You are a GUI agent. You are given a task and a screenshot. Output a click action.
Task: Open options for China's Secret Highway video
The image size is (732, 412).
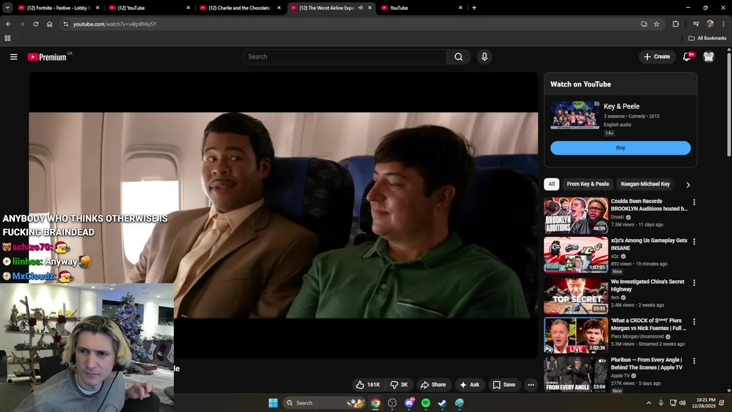coord(694,283)
